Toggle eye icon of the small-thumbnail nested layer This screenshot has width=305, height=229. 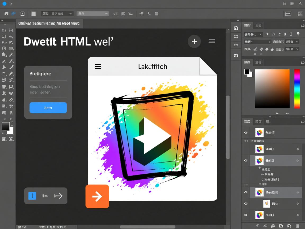[x=246, y=204]
